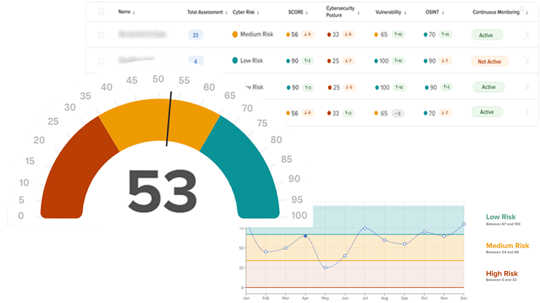Select the filled April data point on chart
540x303 pixels.
(x=305, y=236)
